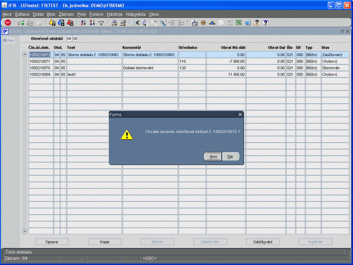
Task: Open the Dotaz menu
Action: coord(38,15)
